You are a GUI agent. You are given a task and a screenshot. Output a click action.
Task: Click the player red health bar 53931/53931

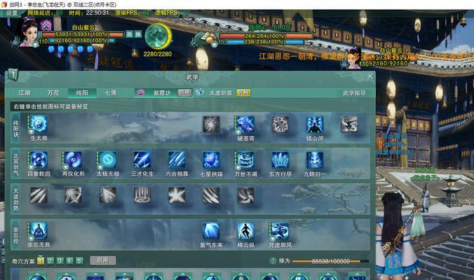point(82,34)
